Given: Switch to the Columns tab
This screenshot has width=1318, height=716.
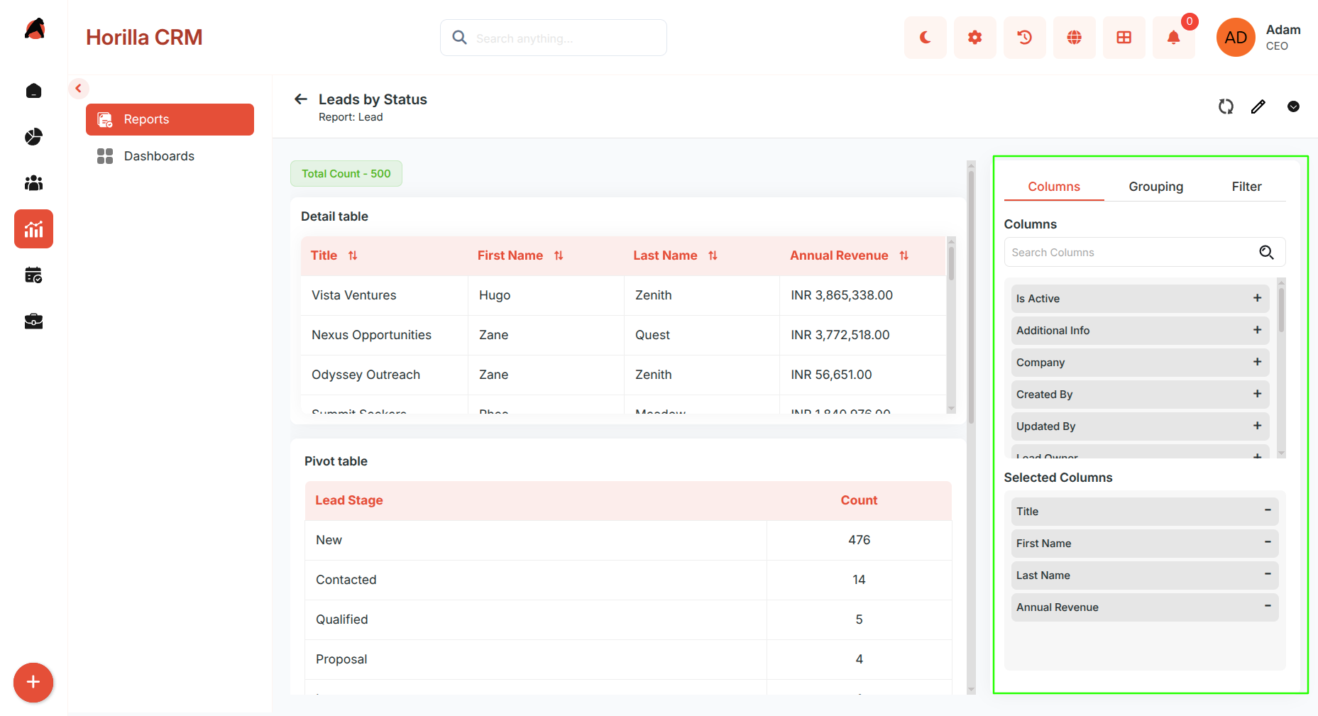Looking at the screenshot, I should (1054, 187).
